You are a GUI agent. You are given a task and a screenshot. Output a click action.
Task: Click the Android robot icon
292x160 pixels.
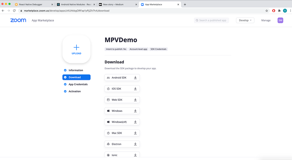click(108, 78)
